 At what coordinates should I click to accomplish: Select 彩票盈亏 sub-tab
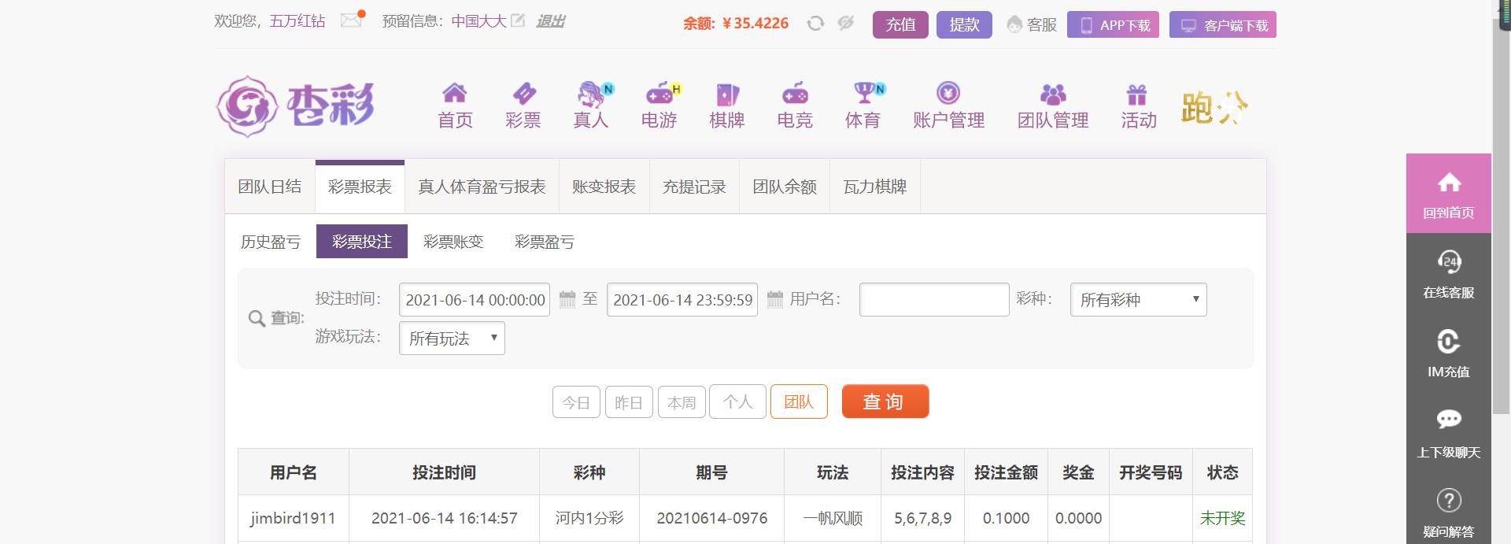[x=545, y=242]
